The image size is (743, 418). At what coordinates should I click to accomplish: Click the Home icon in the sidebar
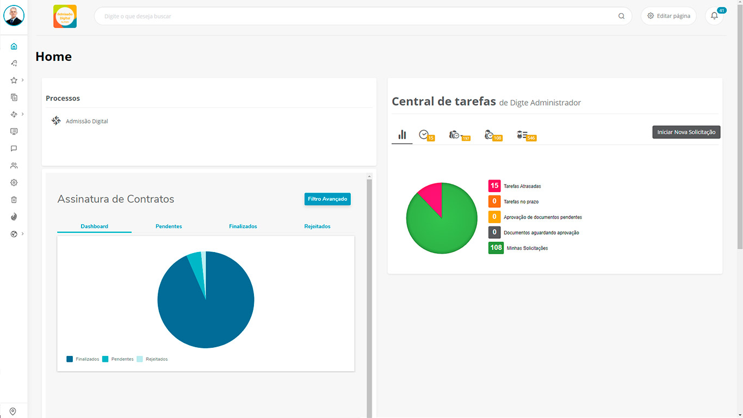coord(14,46)
